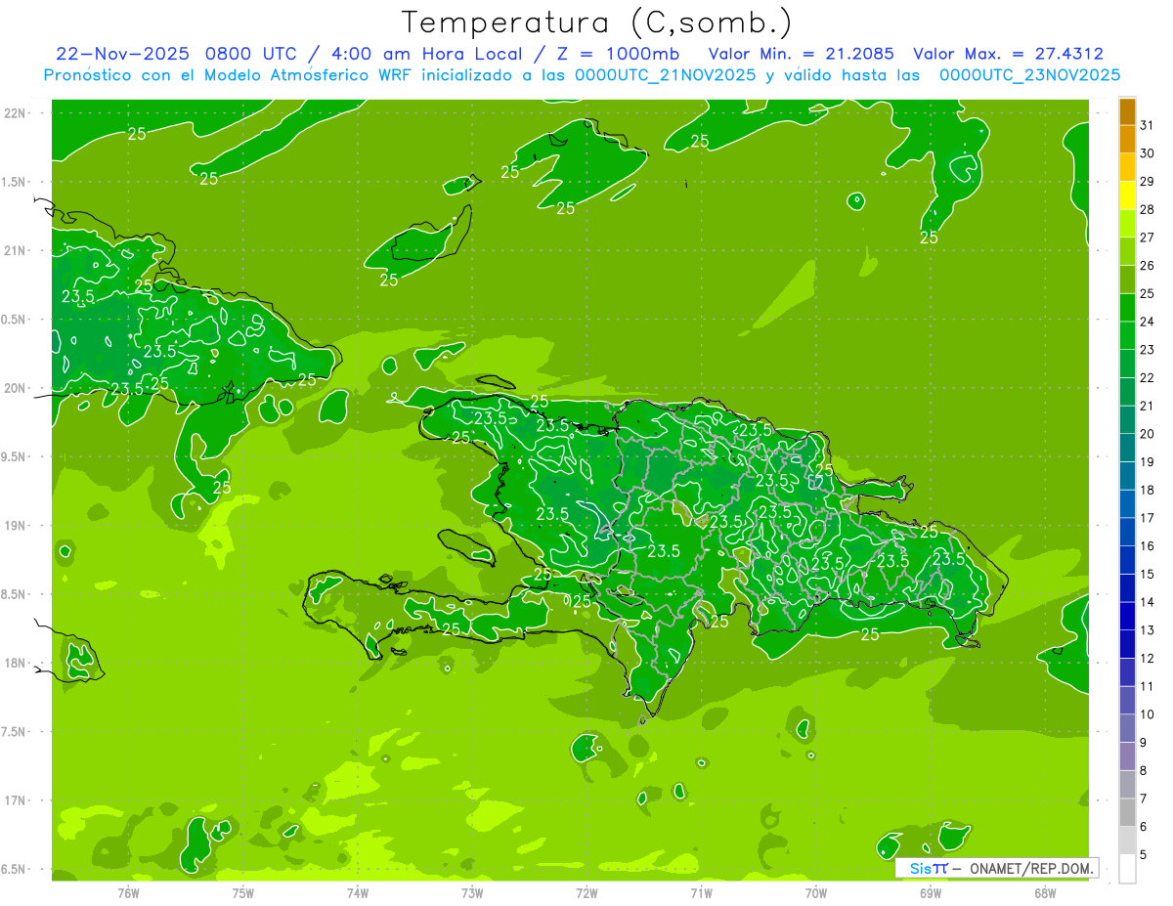Click longitude label "71W"
The height and width of the screenshot is (906, 1173).
click(701, 893)
